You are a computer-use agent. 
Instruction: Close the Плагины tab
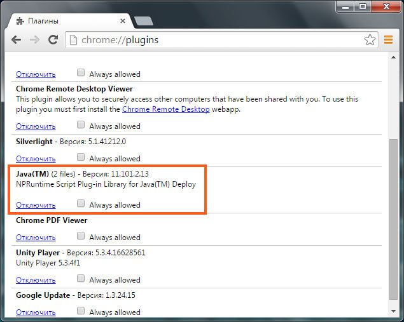coord(123,21)
